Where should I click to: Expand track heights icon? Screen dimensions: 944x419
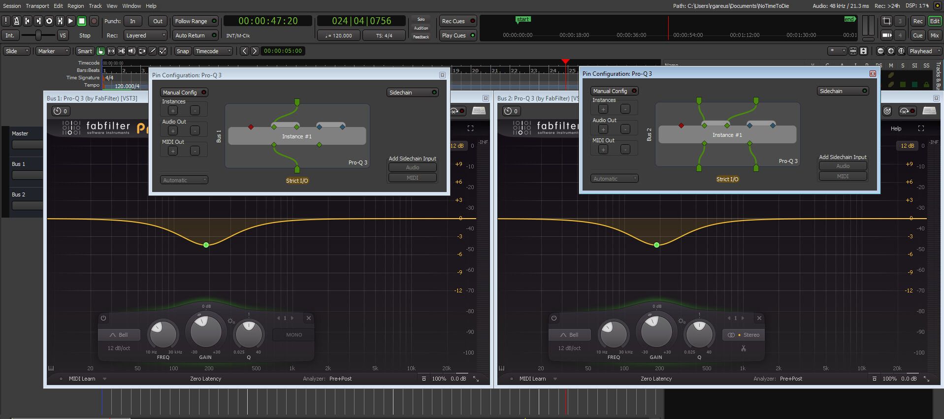[x=863, y=51]
